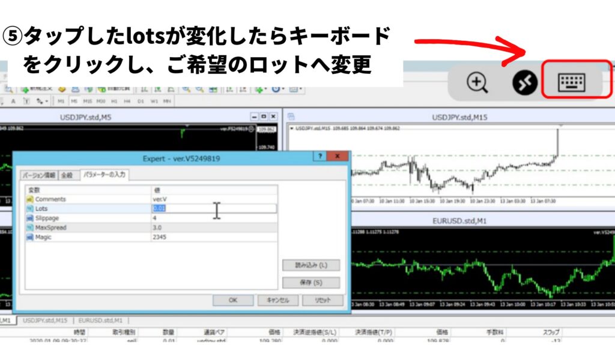
Task: Switch to the H1 timeframe button
Action: [x=113, y=101]
